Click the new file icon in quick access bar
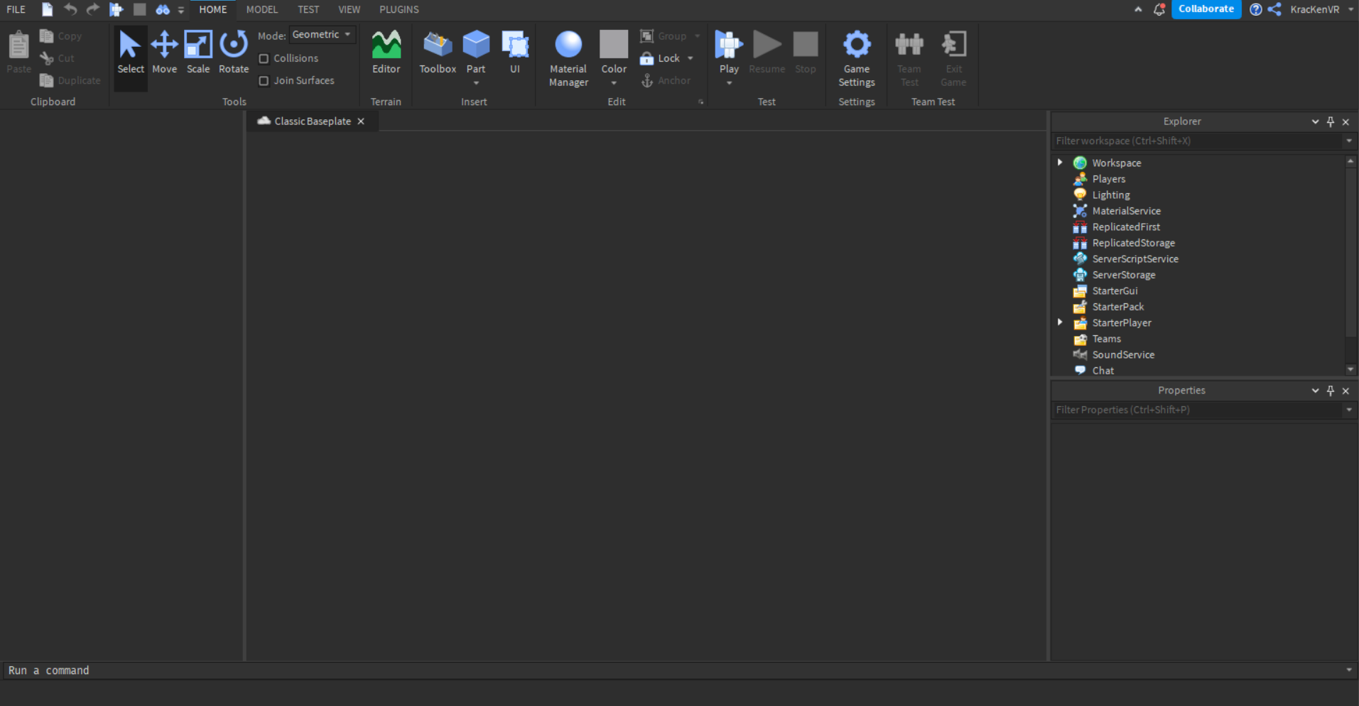 (x=47, y=9)
